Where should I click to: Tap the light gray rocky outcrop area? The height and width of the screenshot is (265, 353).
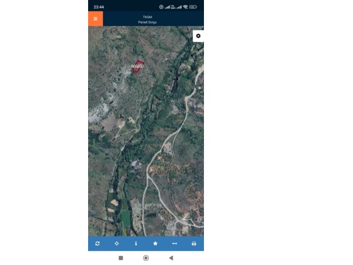97,112
